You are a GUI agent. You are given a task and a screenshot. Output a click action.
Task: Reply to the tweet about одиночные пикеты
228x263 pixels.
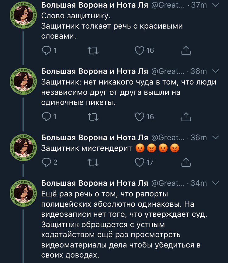[47, 116]
